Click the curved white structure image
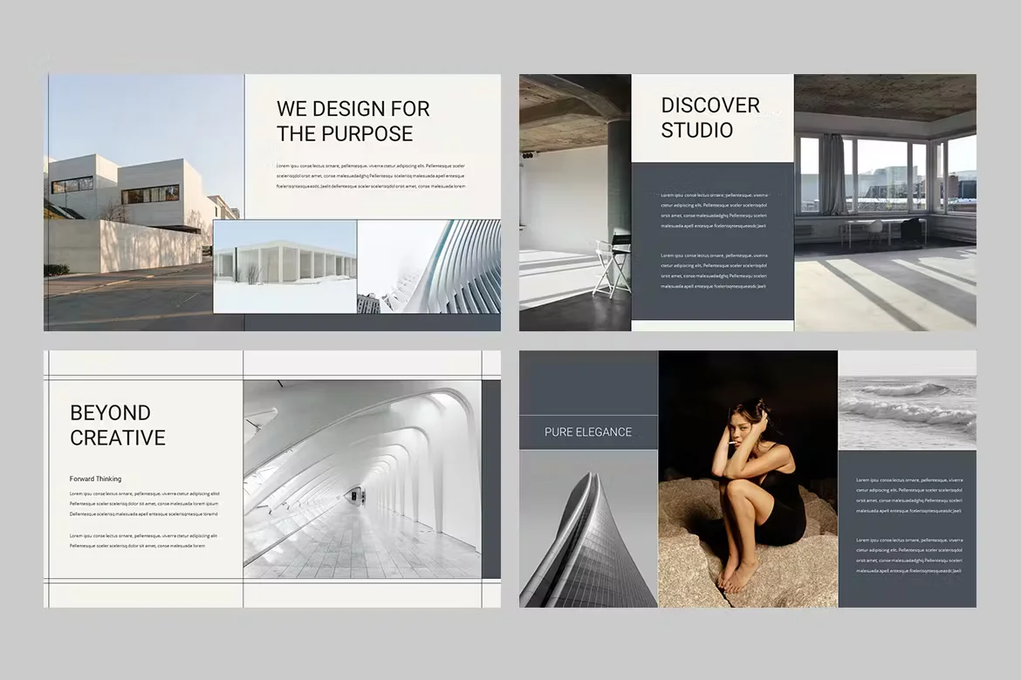This screenshot has height=680, width=1021. [x=429, y=266]
